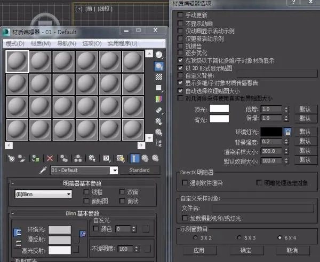
Task: Click the 取消 button
Action: pos(292,251)
